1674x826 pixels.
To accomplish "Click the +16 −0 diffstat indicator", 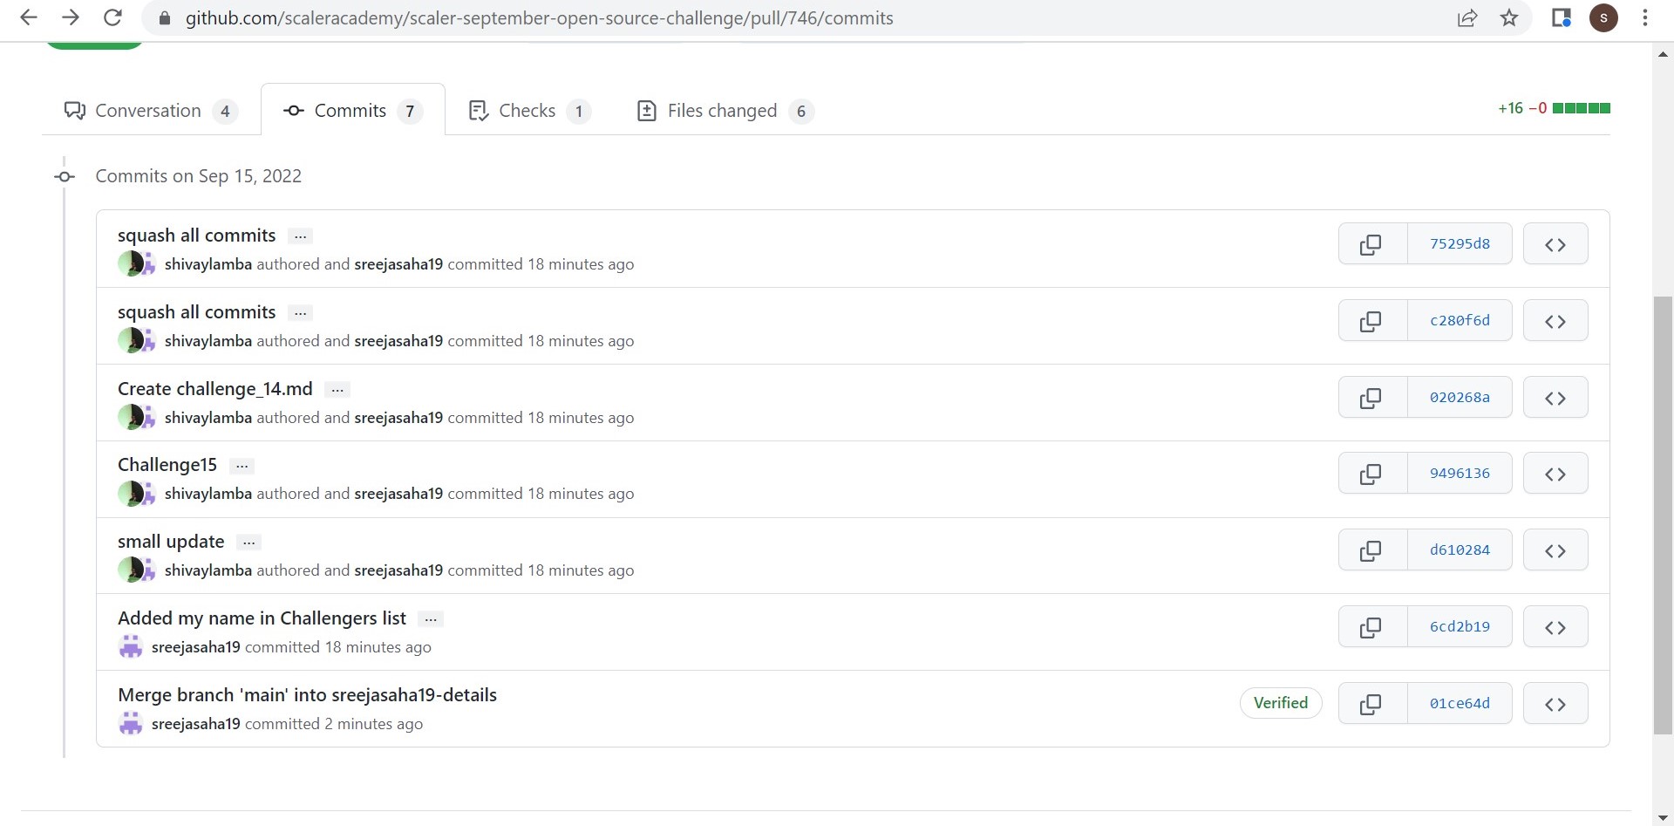I will tap(1554, 108).
